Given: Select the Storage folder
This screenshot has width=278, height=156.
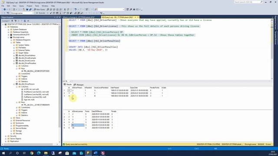Looking at the screenshot, I should 19,131.
